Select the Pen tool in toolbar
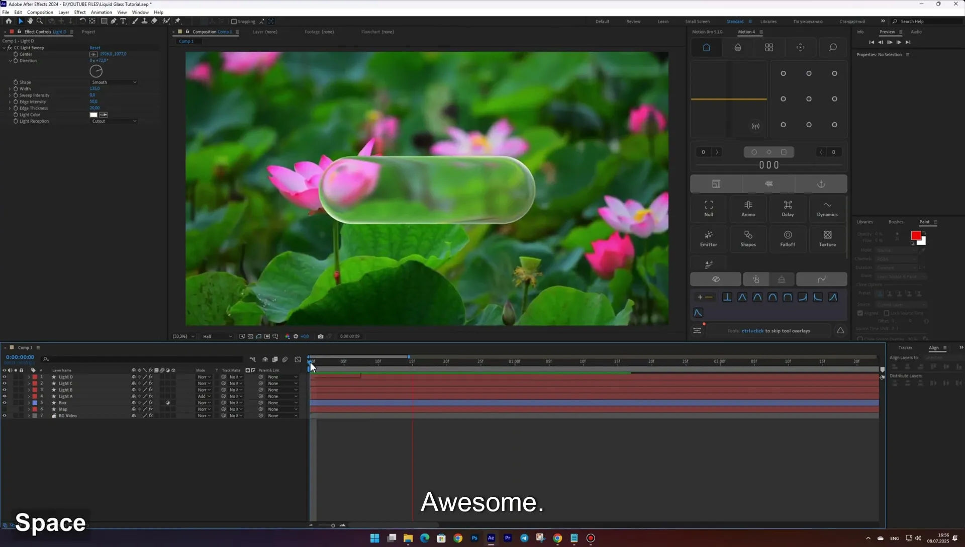The width and height of the screenshot is (965, 547). pos(114,21)
